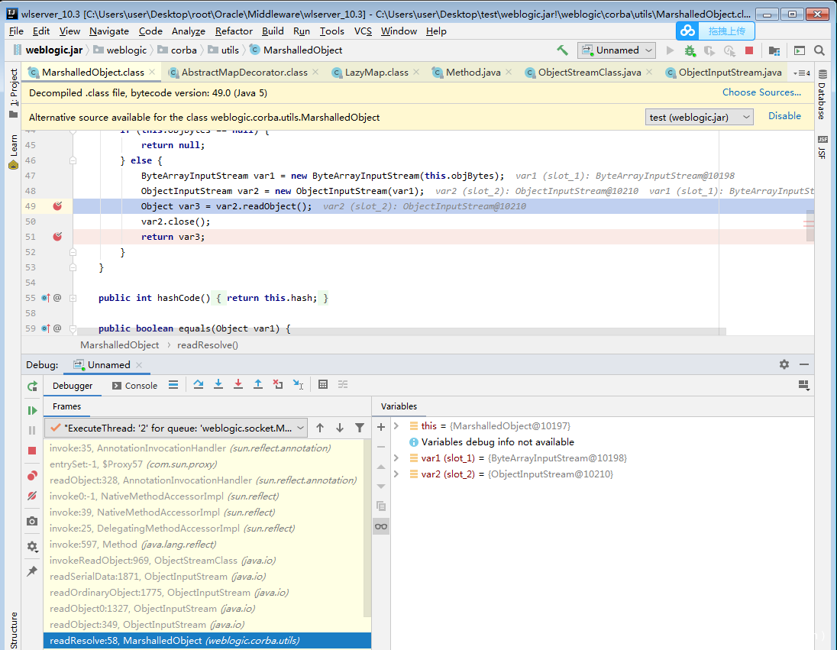The width and height of the screenshot is (837, 650).
Task: Open Search Everywhere magnifier icon
Action: pos(819,50)
